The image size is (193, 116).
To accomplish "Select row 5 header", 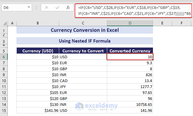I will click(x=4, y=51).
